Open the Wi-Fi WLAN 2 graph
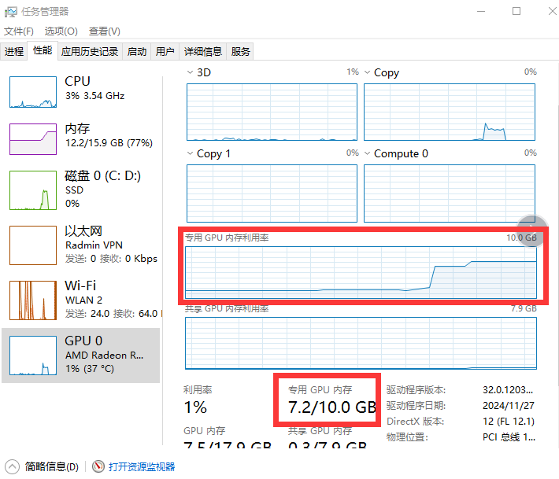This screenshot has width=559, height=479. (x=32, y=300)
